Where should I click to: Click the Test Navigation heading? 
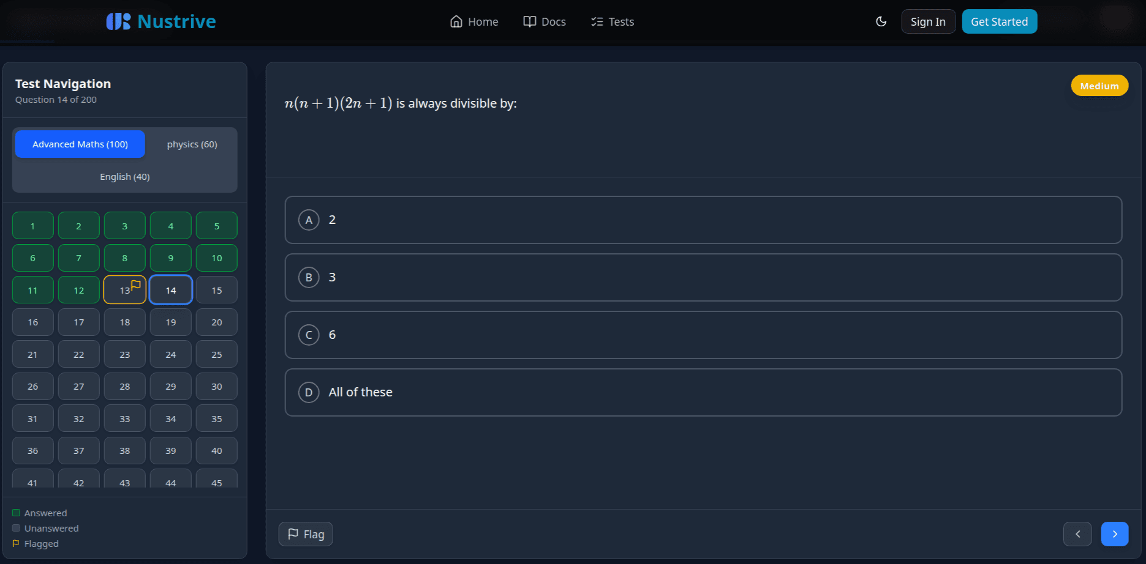[x=63, y=84]
